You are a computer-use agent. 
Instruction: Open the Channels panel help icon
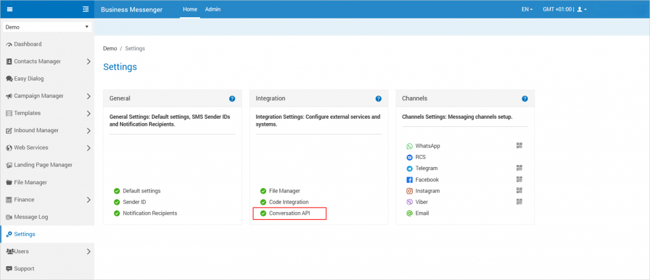coord(525,99)
